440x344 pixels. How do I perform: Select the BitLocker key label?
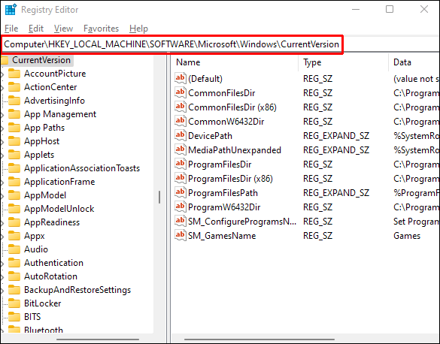pyautogui.click(x=42, y=303)
